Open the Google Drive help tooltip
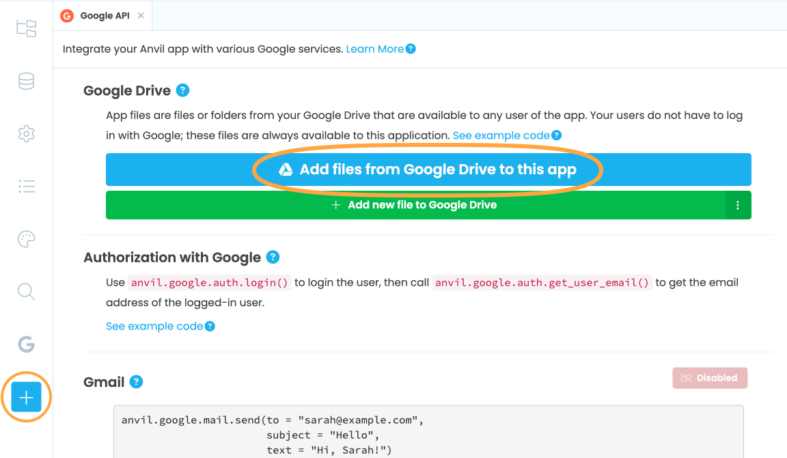 click(183, 90)
